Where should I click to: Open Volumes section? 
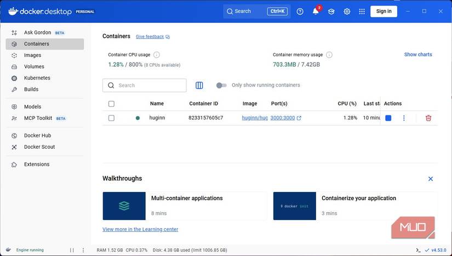click(45, 67)
